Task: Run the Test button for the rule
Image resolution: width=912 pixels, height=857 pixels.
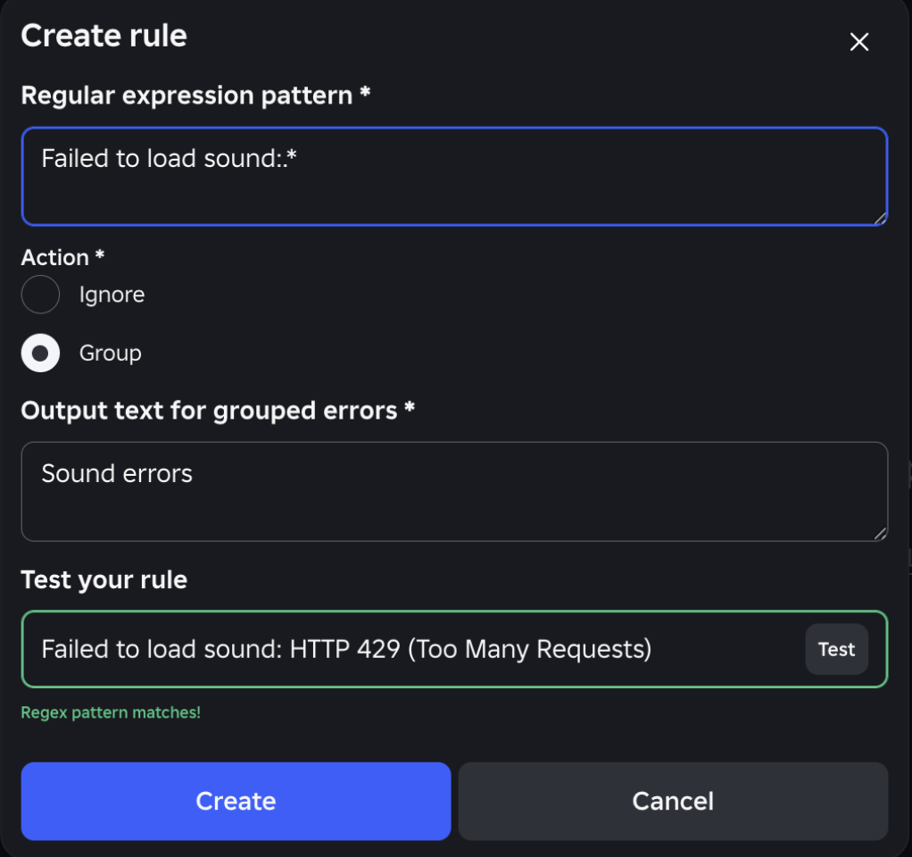Action: click(836, 649)
